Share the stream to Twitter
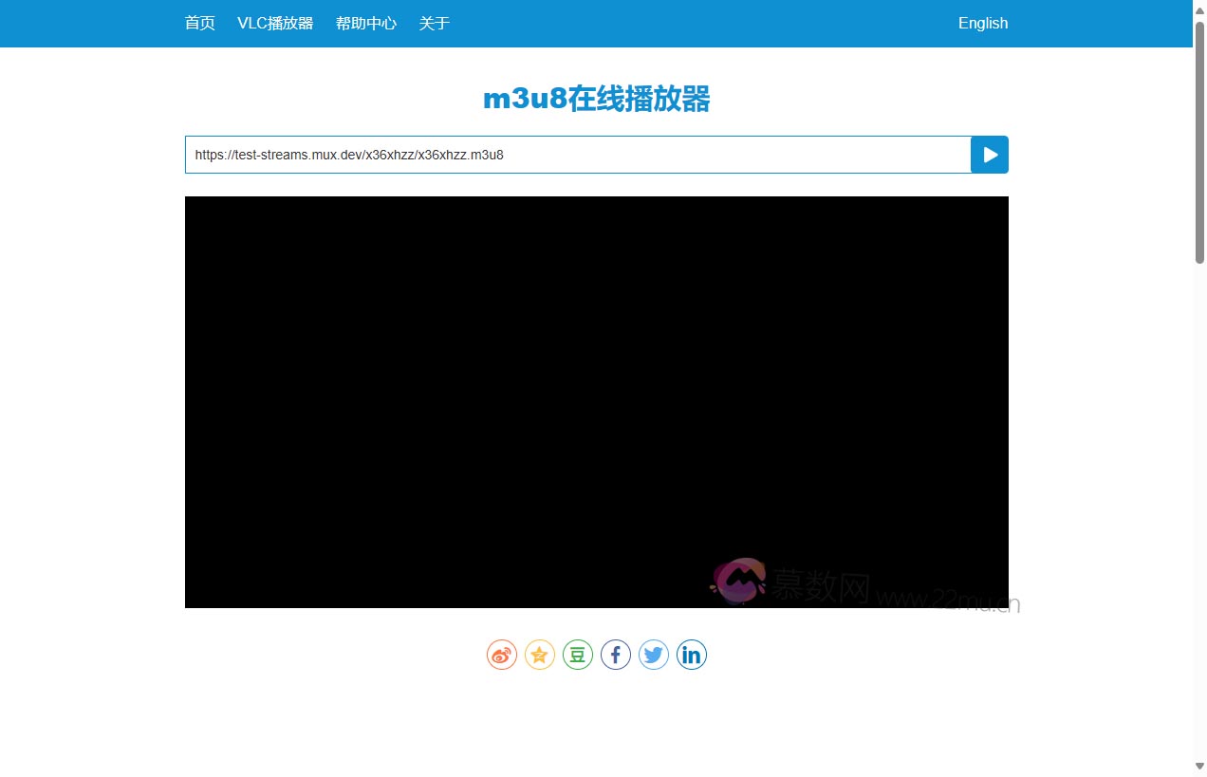The image size is (1207, 777). [x=654, y=655]
